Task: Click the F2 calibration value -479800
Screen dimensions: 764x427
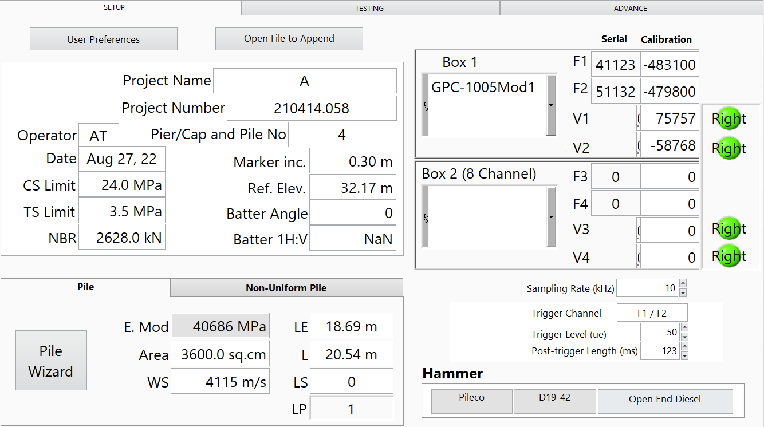Action: point(670,92)
